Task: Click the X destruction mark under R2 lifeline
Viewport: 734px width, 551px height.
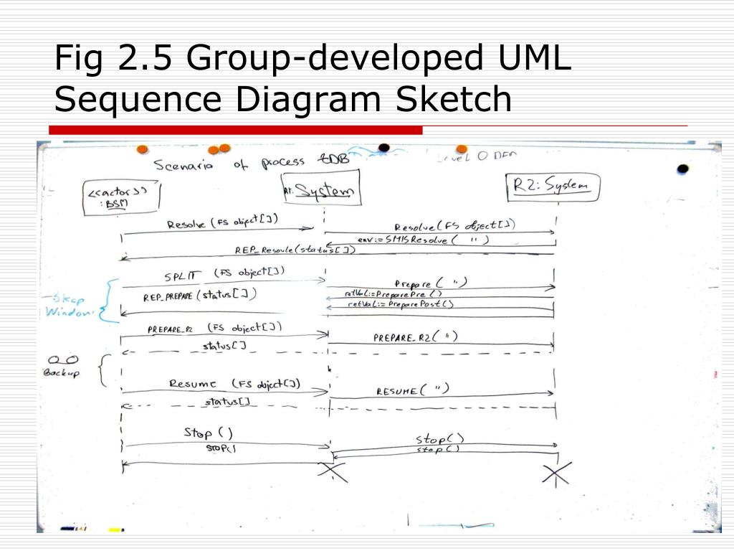Action: click(x=556, y=474)
